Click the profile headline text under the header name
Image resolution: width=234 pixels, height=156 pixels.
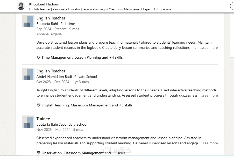point(101,9)
